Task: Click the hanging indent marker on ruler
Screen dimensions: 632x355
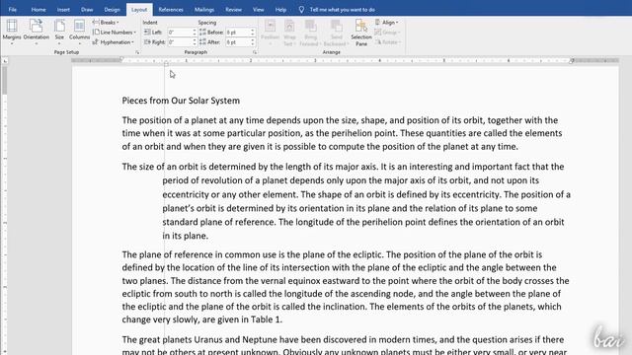Action: click(x=166, y=63)
